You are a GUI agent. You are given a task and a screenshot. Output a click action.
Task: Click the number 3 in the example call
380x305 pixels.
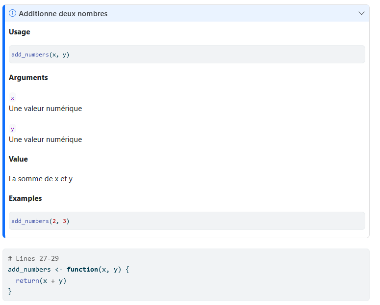tap(64, 221)
